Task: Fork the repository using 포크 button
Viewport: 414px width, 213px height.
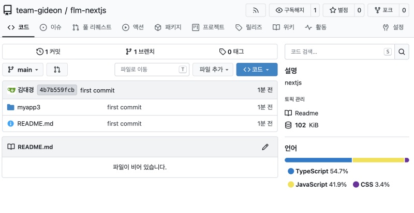Action: click(383, 10)
